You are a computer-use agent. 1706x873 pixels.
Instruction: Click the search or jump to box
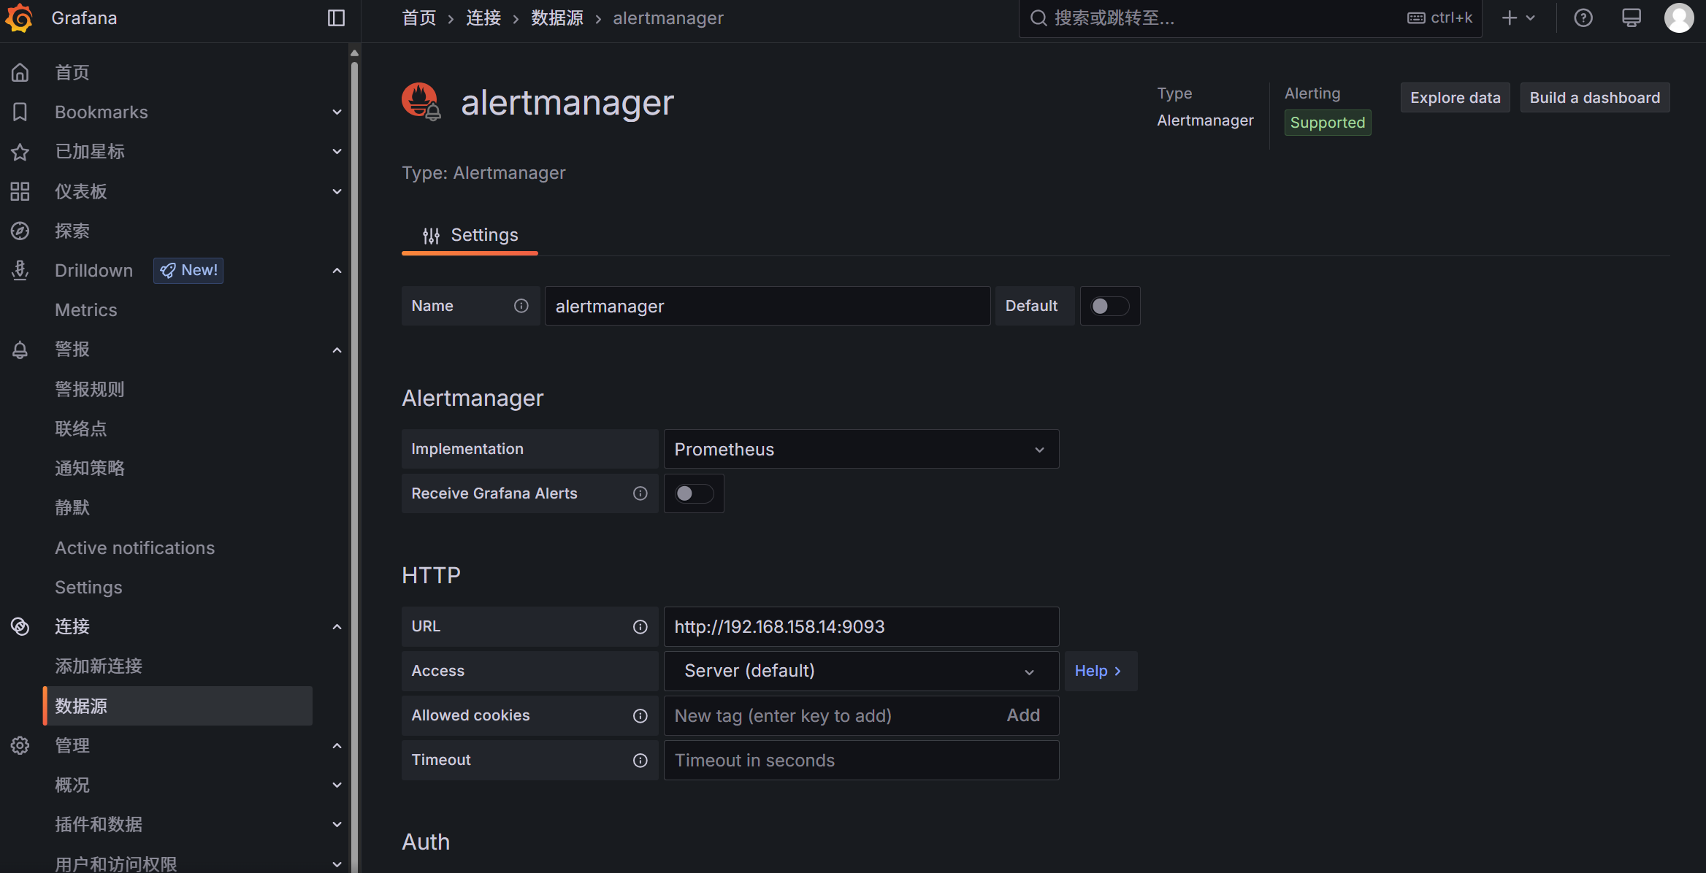[1250, 18]
